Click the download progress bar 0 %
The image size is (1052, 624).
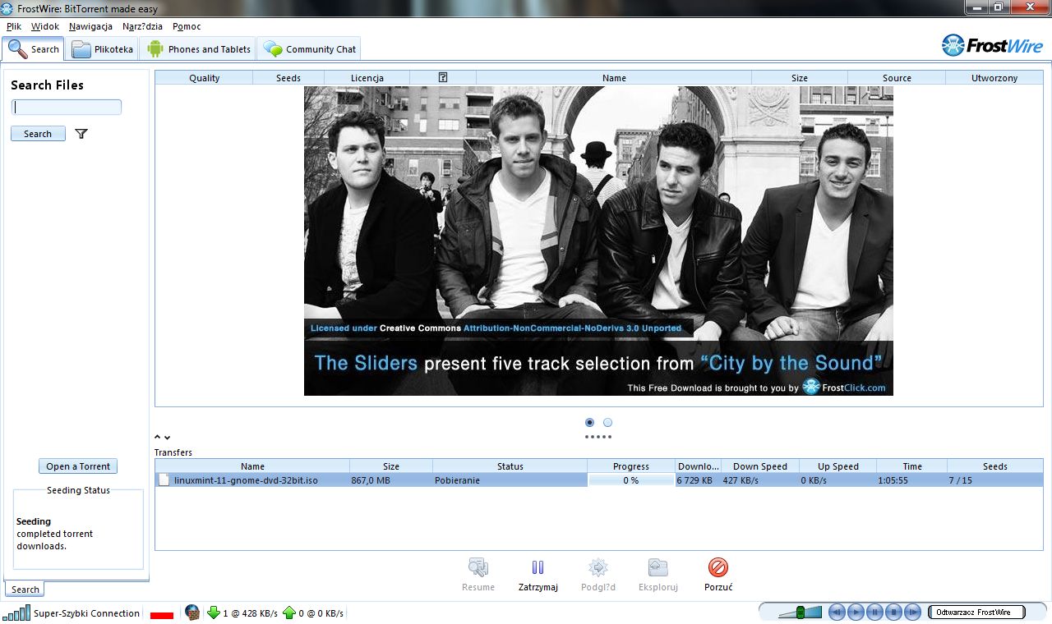point(630,480)
